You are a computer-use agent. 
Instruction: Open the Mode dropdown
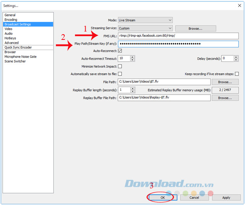click(x=145, y=20)
